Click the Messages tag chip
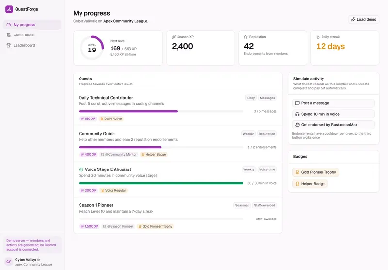Image resolution: width=388 pixels, height=270 pixels. click(267, 98)
